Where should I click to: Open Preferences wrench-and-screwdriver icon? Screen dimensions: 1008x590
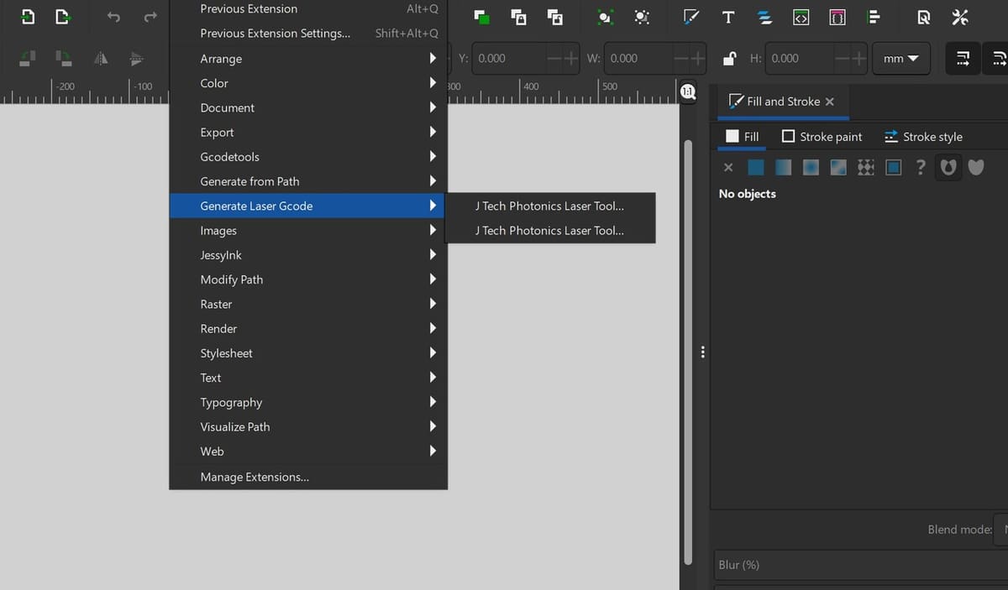(x=960, y=17)
